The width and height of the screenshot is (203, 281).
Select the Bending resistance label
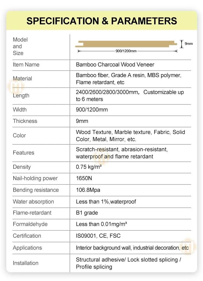coord(36,190)
